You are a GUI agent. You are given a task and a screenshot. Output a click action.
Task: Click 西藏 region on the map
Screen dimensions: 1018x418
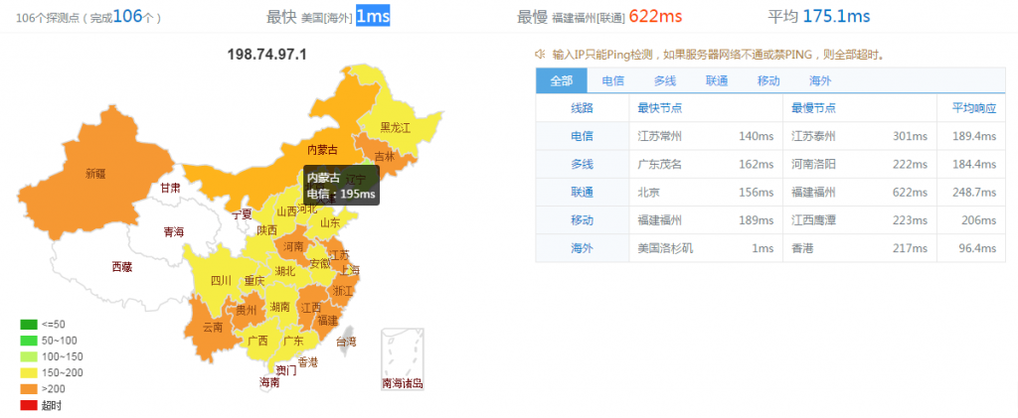click(x=121, y=266)
